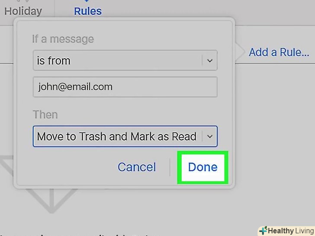Open the "is from" condition dropdown
The image size is (315, 236).
(x=125, y=61)
